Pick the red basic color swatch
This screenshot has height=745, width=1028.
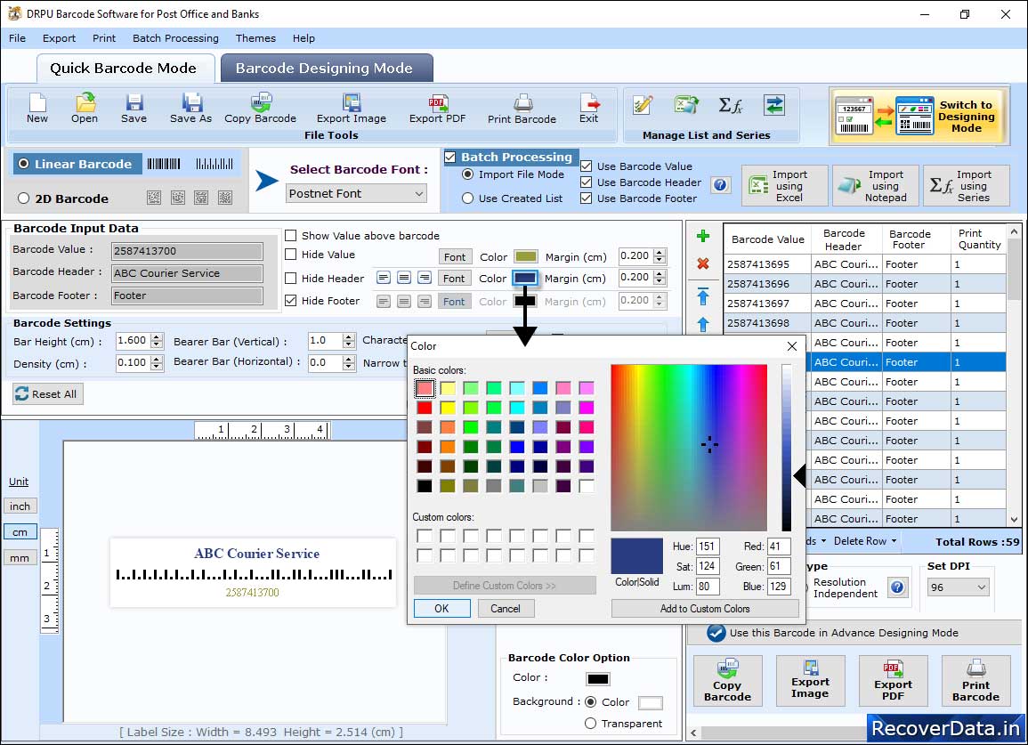click(425, 408)
